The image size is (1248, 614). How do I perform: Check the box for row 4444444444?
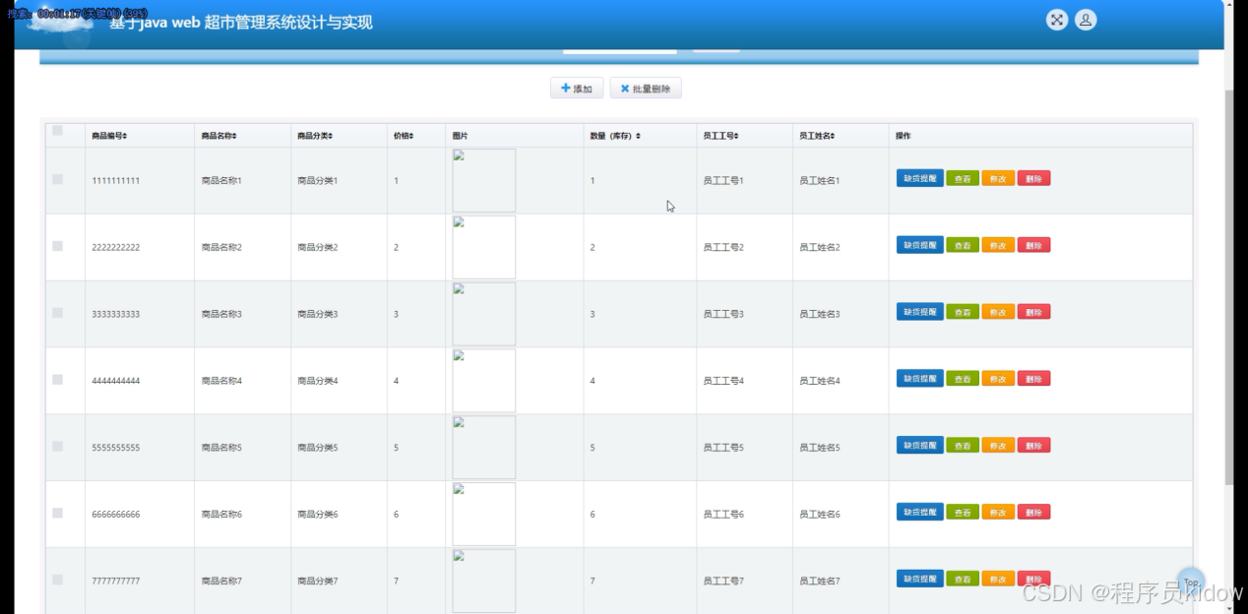57,380
